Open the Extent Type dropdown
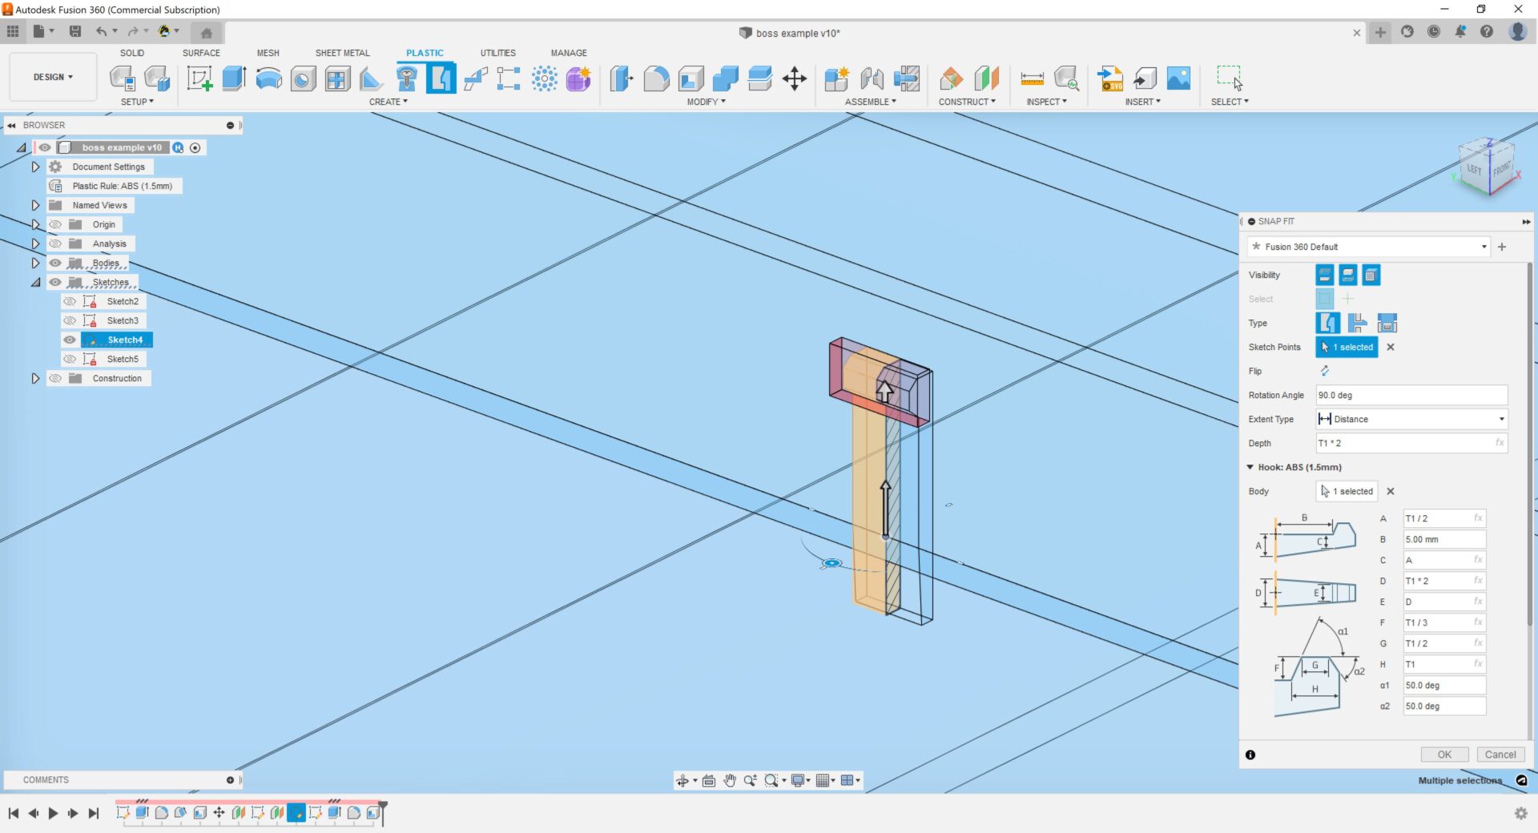Screen dimensions: 1538x833 point(1411,419)
